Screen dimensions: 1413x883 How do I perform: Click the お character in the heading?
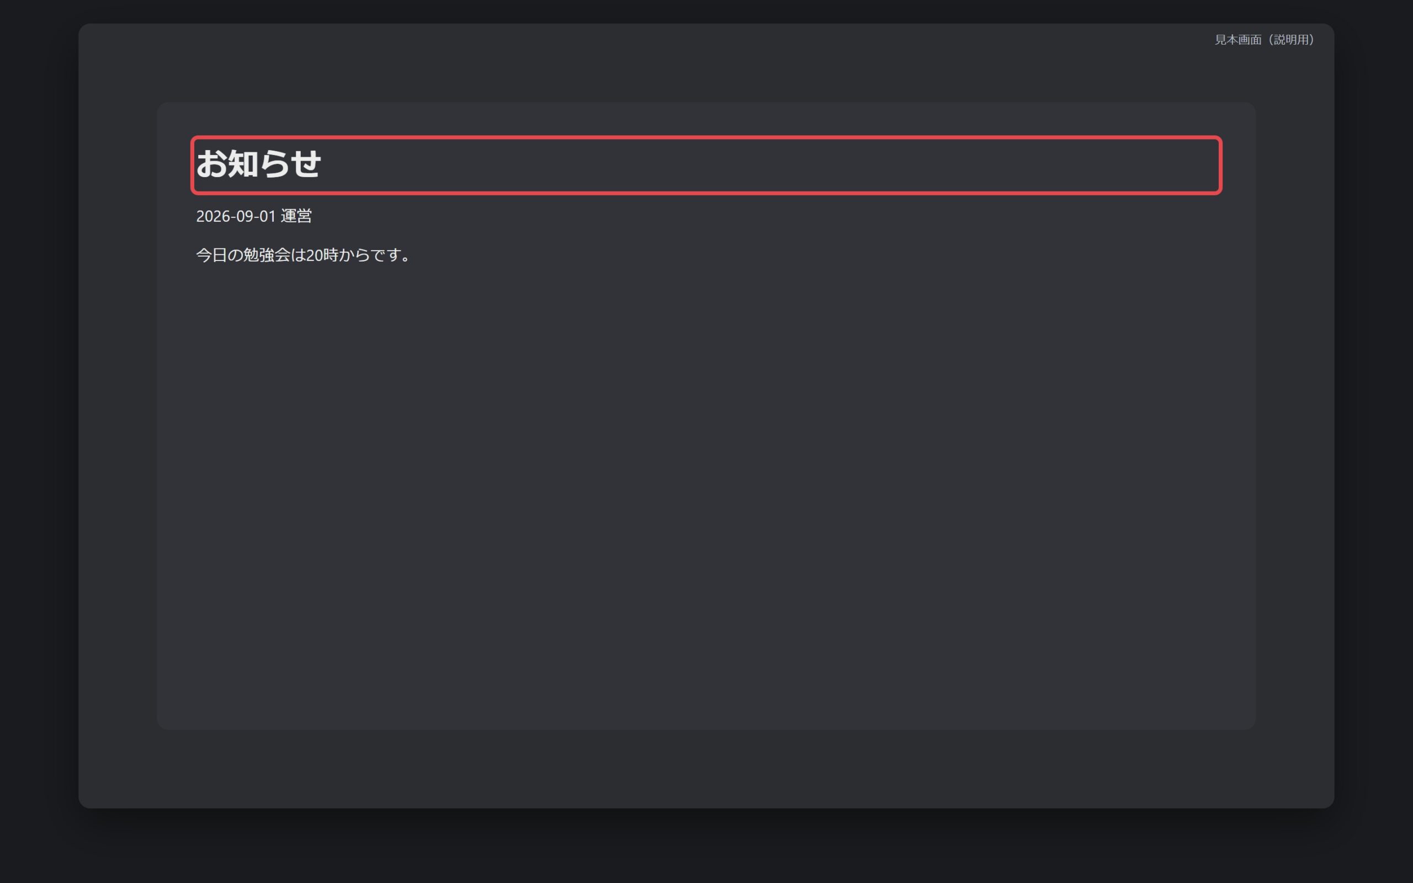211,164
